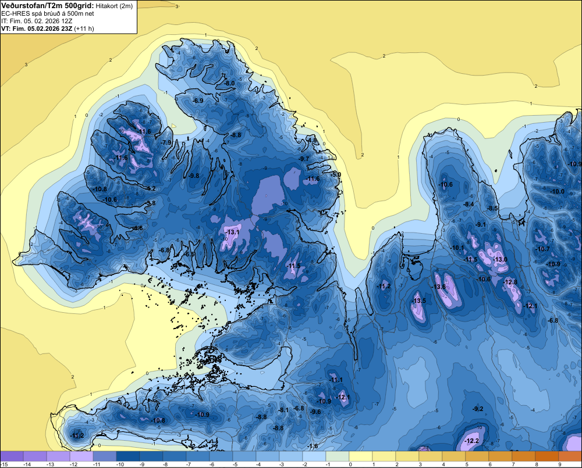Click the -6.9 temperature label
The image size is (582, 468).
tap(198, 101)
